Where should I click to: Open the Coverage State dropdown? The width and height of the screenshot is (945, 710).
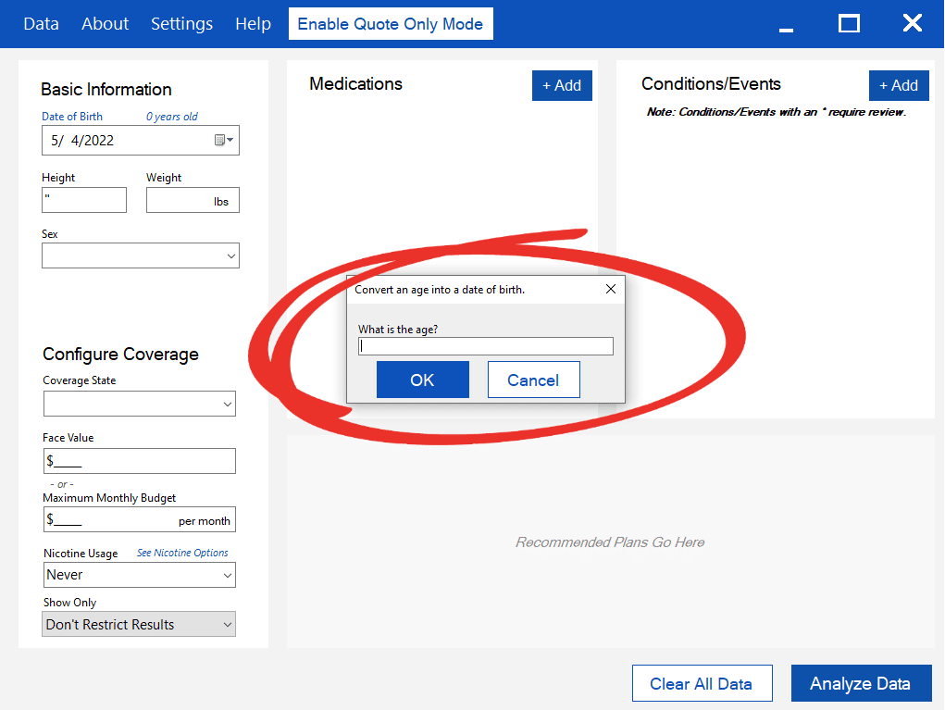click(139, 404)
